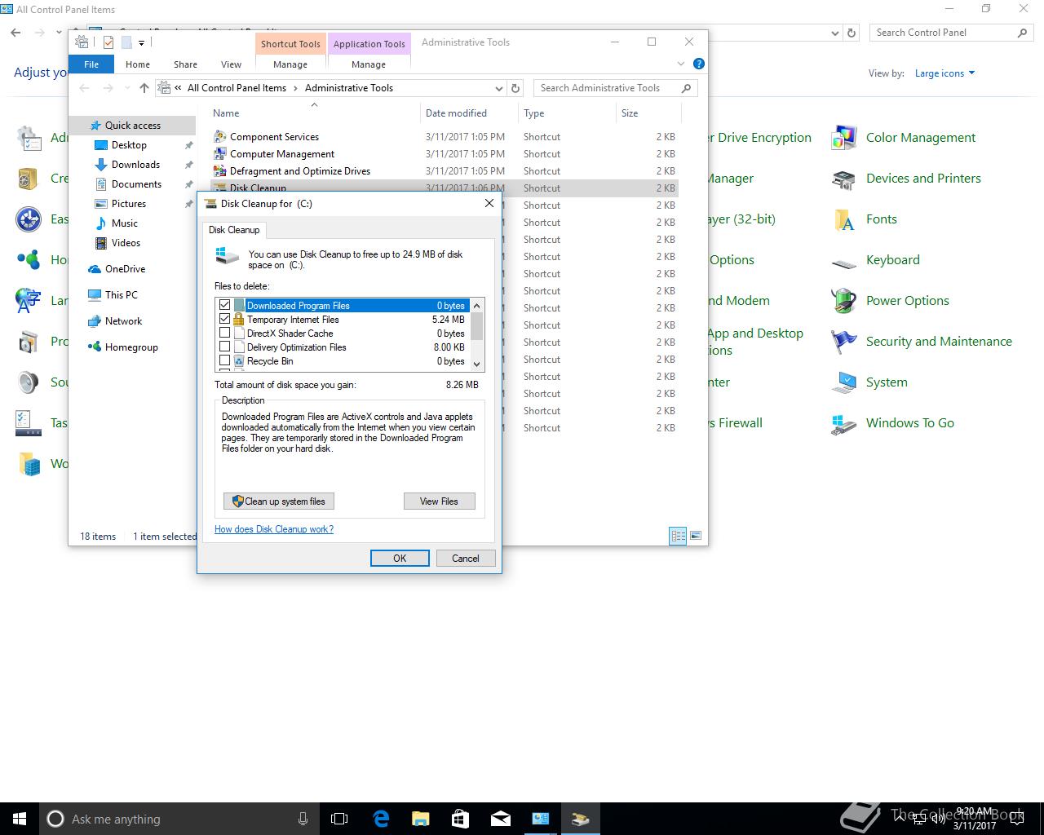Viewport: 1044px width, 835px height.
Task: Click the Cortana microphone icon
Action: pos(303,819)
